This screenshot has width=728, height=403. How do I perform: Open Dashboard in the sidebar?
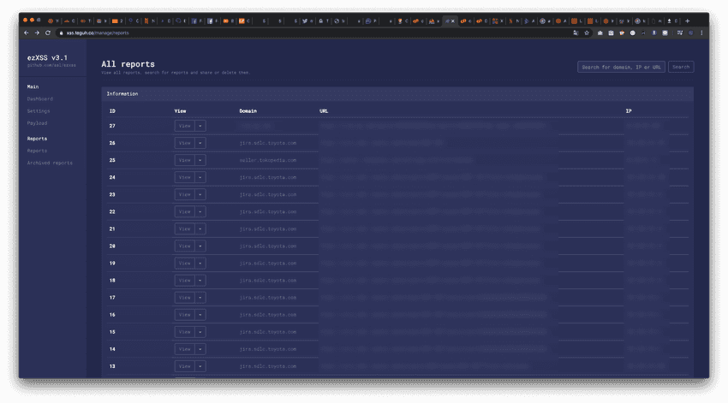point(39,99)
